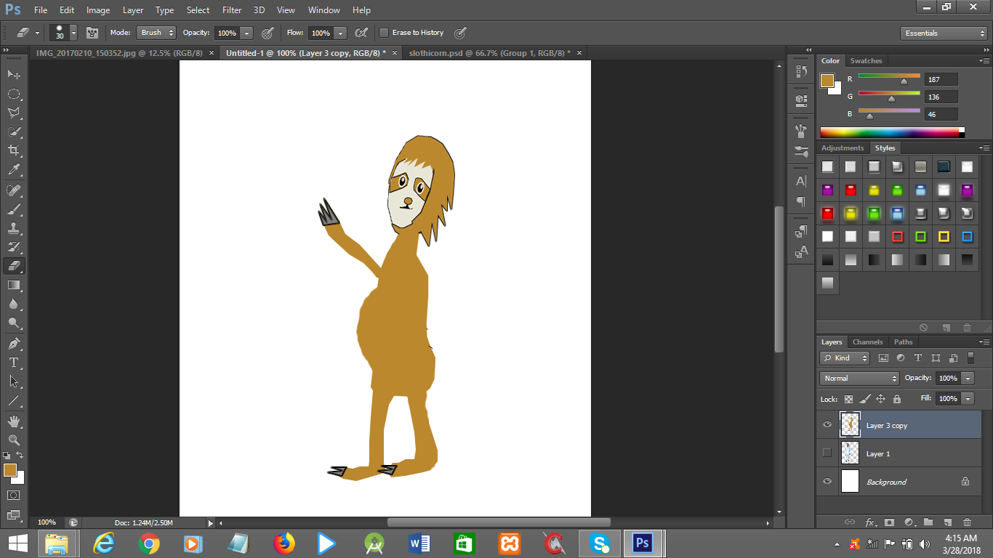
Task: Open the Normal blend mode dropdown
Action: pyautogui.click(x=860, y=379)
